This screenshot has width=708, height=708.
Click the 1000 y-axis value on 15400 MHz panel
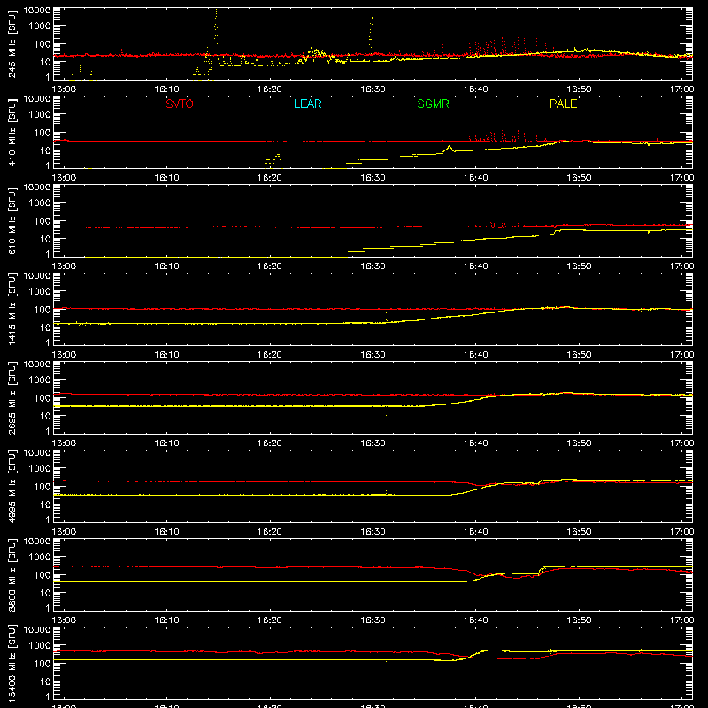40,645
